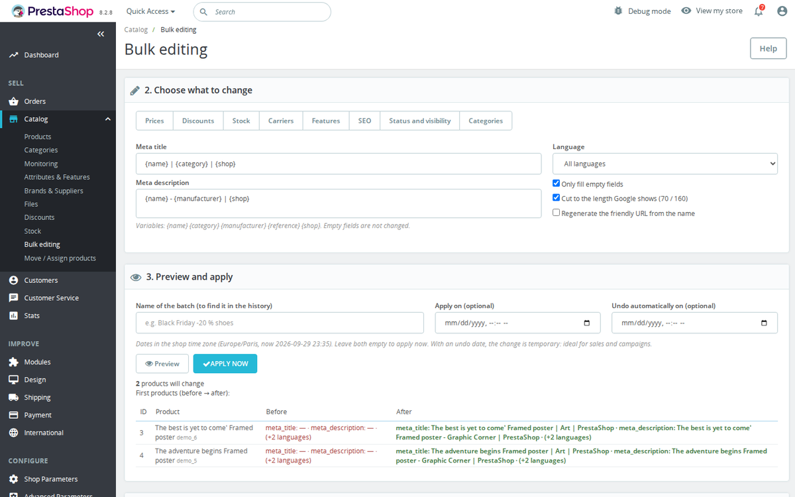Viewport: 795px width, 497px height.
Task: Switch to the Prices tab
Action: pos(154,121)
